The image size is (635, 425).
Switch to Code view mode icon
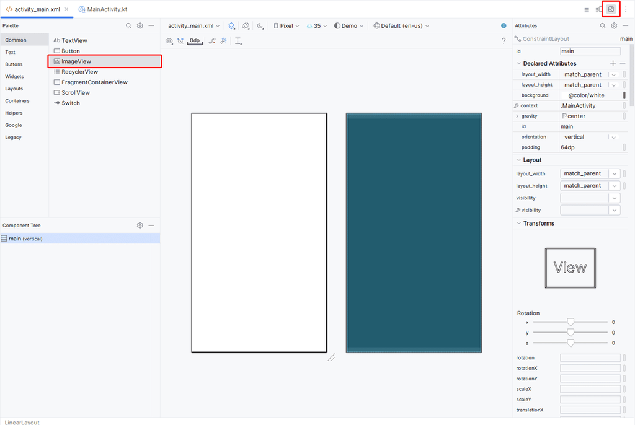pyautogui.click(x=587, y=9)
